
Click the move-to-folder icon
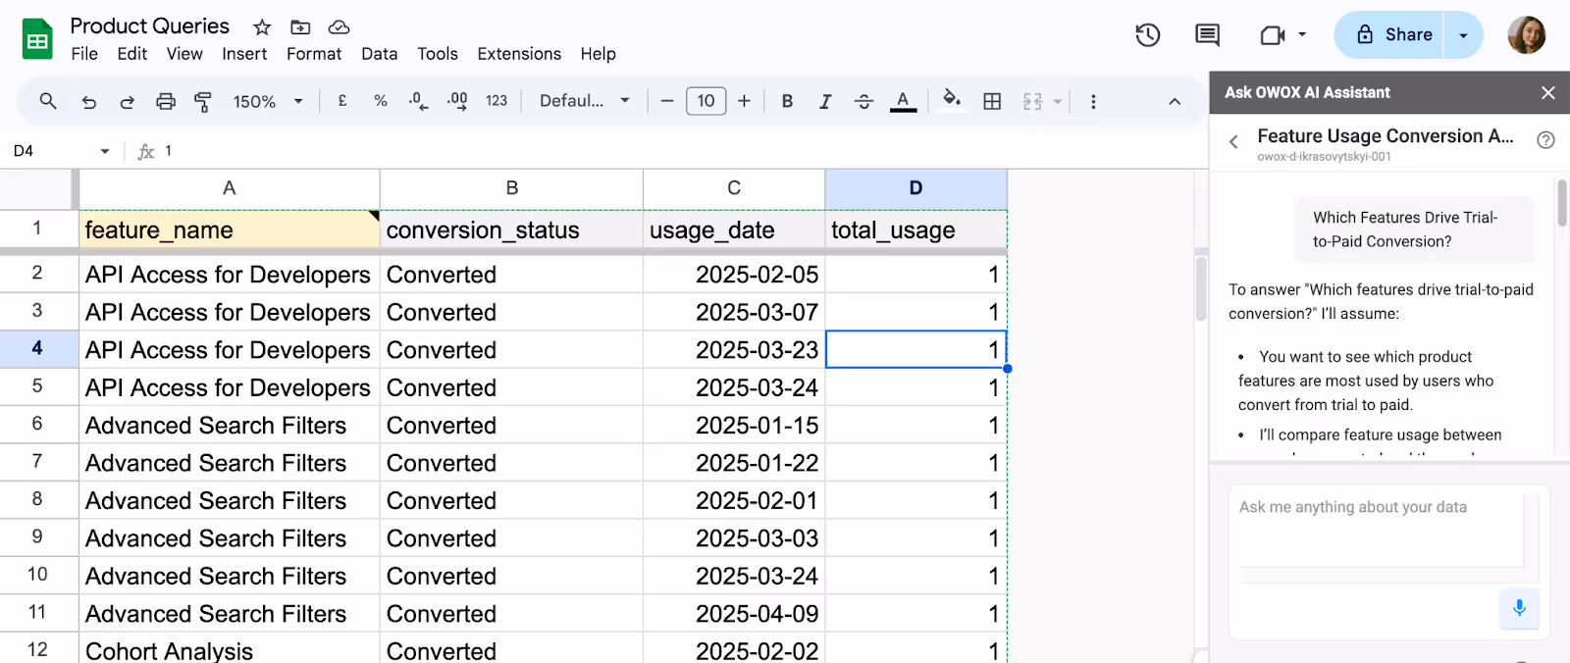tap(300, 27)
